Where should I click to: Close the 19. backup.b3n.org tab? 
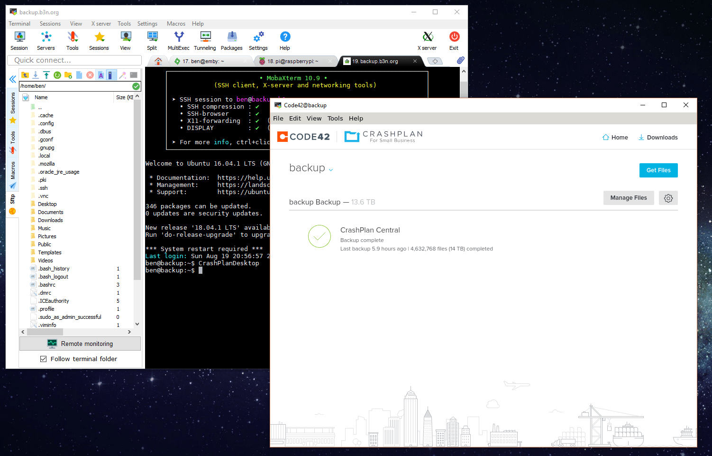pos(415,61)
